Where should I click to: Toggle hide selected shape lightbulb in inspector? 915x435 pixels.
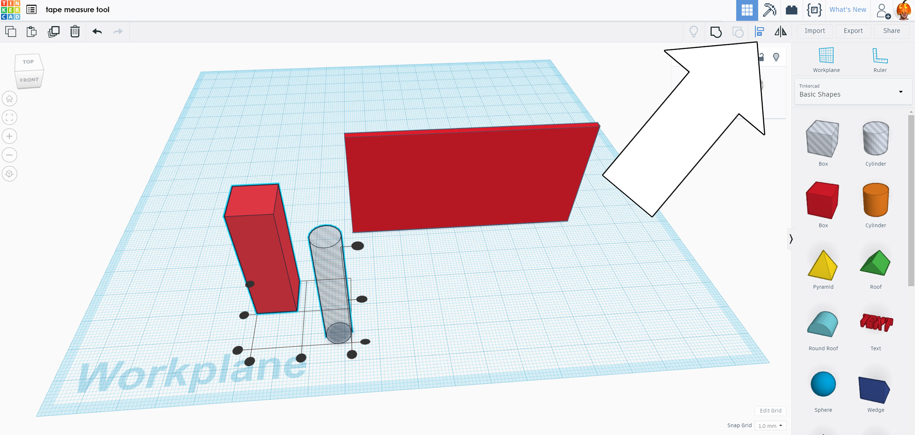pos(776,57)
